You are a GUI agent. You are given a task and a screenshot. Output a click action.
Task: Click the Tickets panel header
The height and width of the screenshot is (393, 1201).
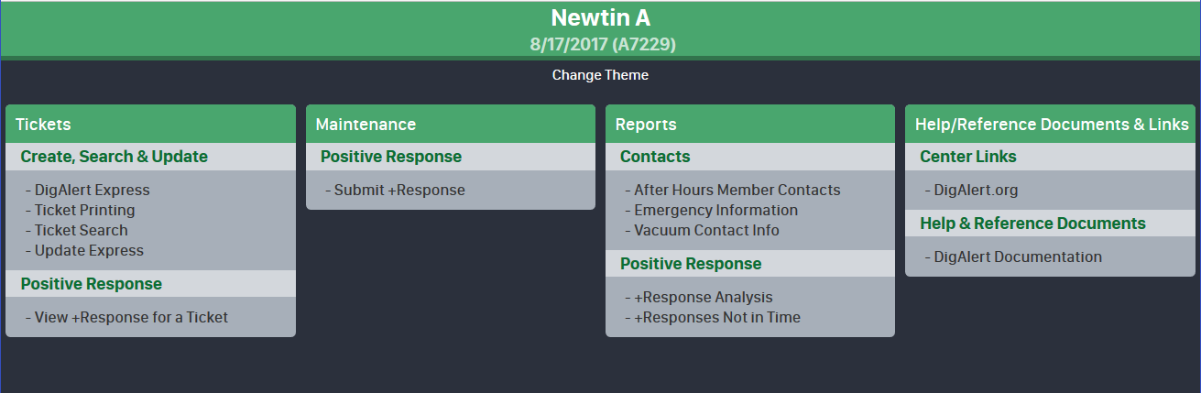[x=43, y=125]
